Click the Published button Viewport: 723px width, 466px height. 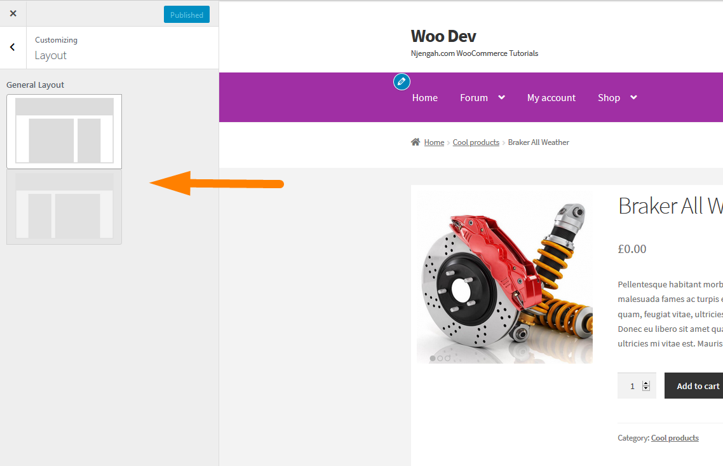[187, 15]
